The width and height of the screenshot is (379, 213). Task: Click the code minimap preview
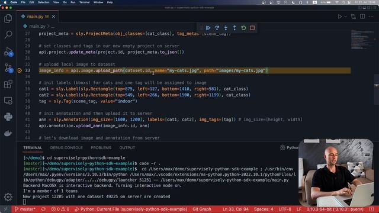point(362,40)
